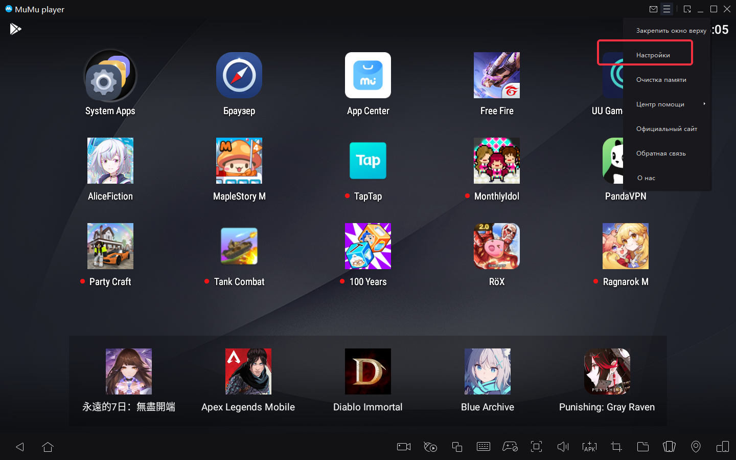The image size is (736, 460).
Task: Open Diablo Immortal recommended thumbnail
Action: 368,371
